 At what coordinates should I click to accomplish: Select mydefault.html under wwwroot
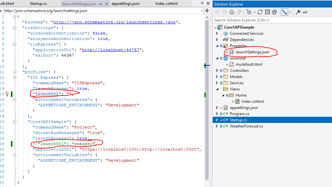point(249,64)
